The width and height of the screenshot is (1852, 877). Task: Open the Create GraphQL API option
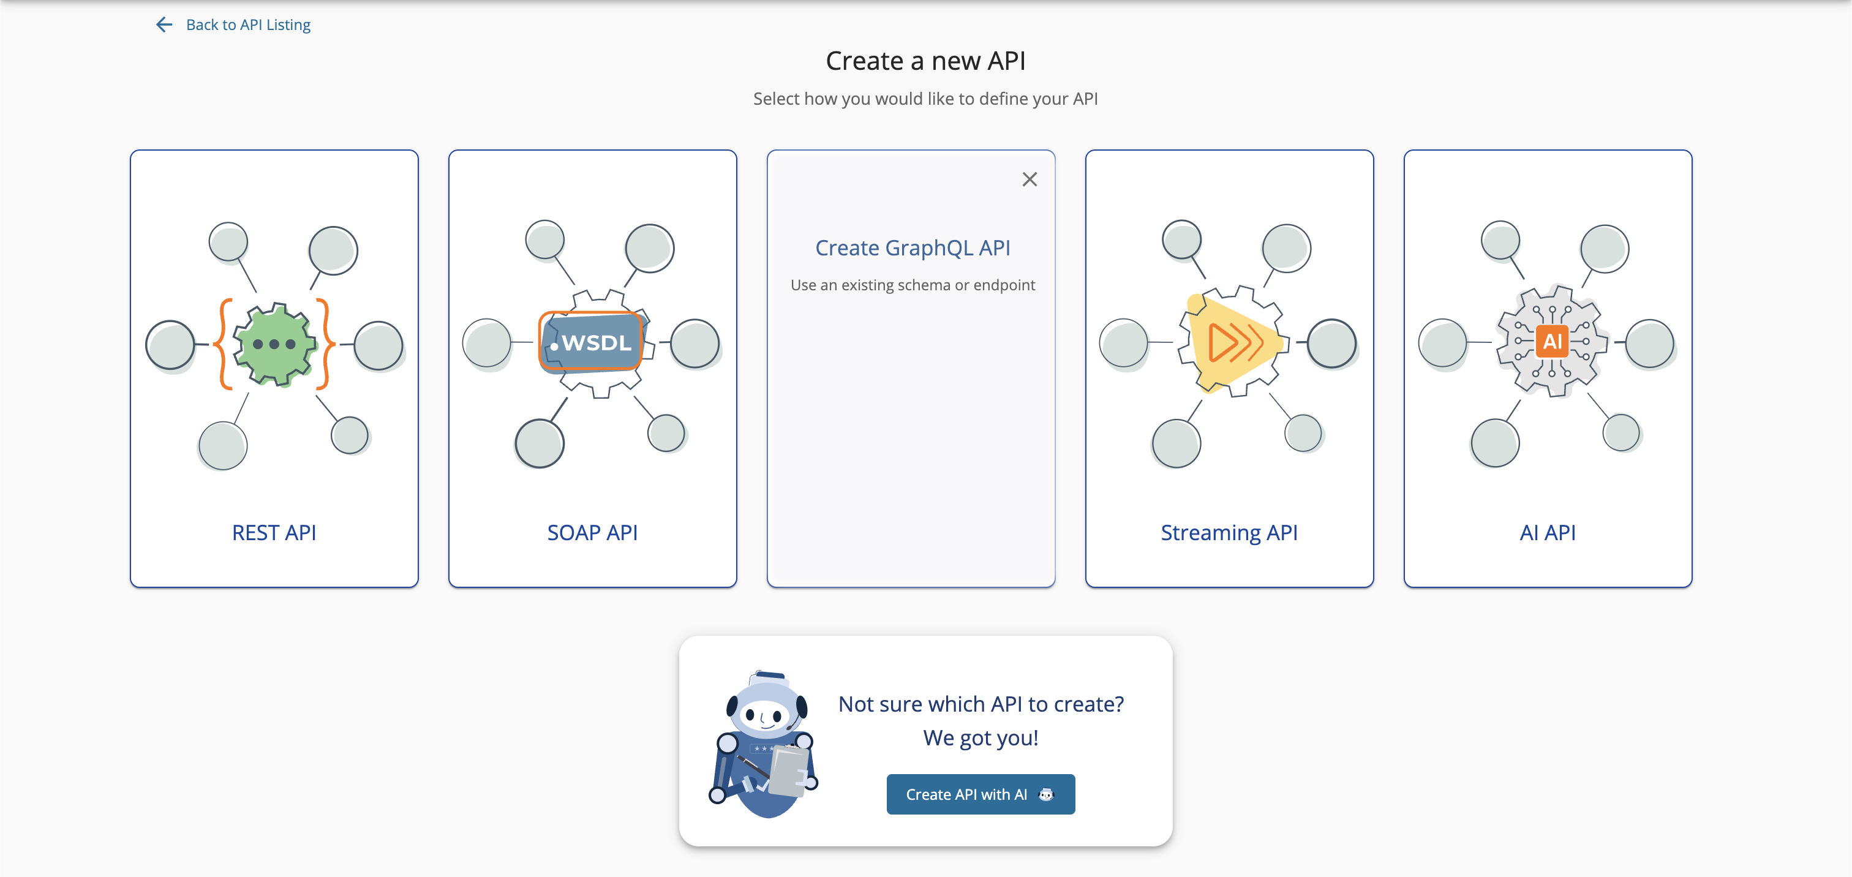point(912,247)
